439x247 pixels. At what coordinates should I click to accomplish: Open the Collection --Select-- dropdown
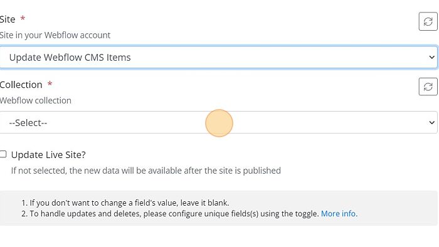point(218,122)
